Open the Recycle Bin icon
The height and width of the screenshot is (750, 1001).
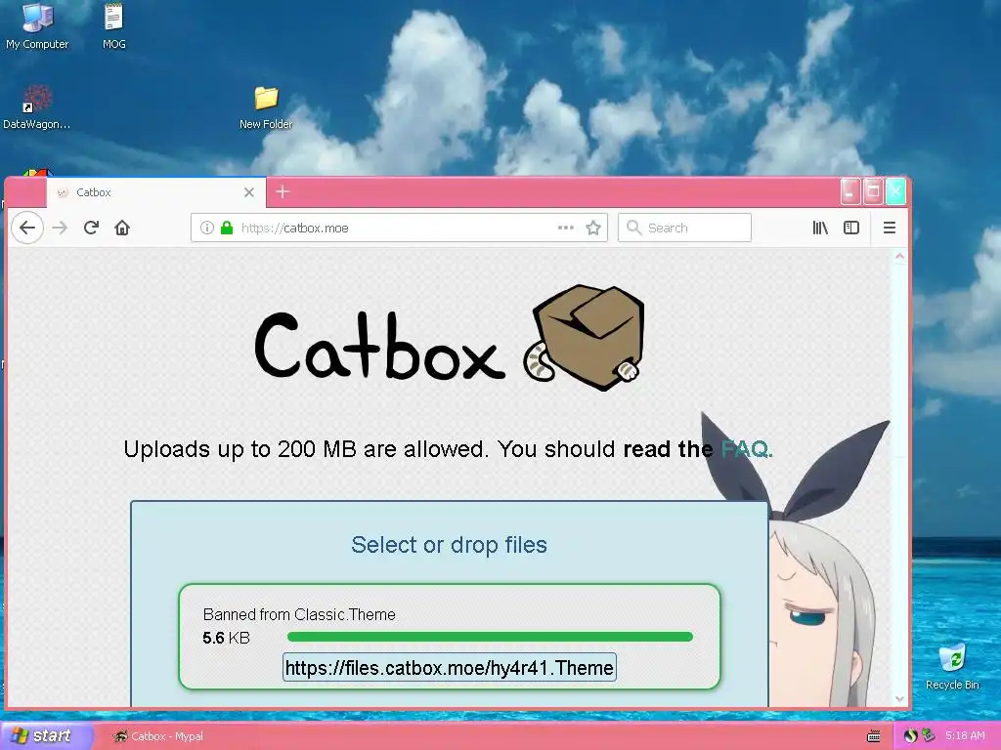tap(952, 666)
